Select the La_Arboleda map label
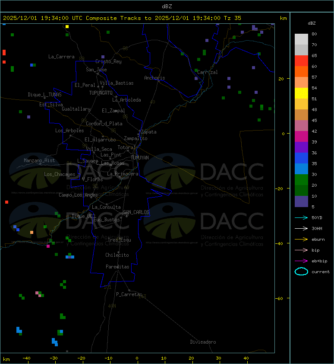The width and height of the screenshot is (334, 364). coord(126,100)
